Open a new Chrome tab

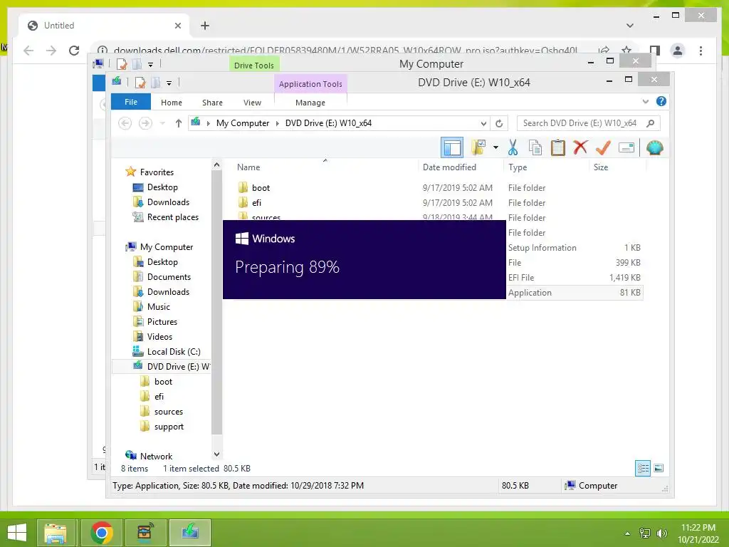point(204,26)
